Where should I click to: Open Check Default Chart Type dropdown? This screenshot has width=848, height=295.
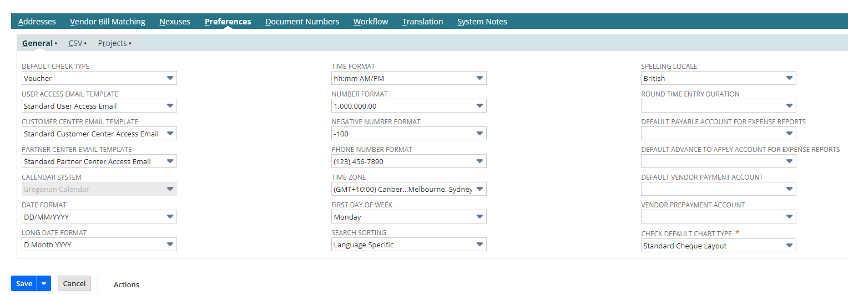click(x=719, y=246)
